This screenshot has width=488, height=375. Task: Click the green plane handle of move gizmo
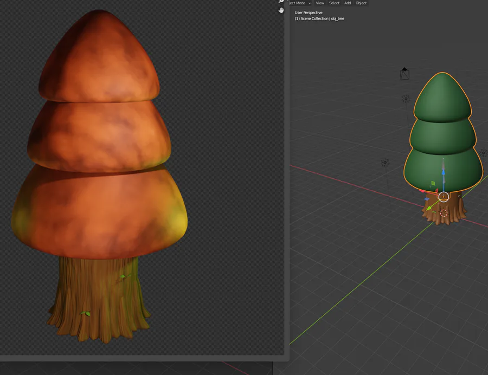tap(433, 183)
